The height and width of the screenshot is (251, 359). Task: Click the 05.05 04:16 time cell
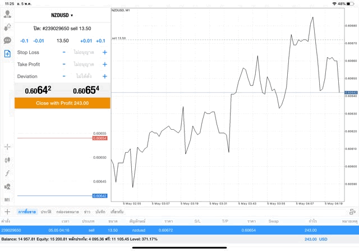[x=59, y=230]
